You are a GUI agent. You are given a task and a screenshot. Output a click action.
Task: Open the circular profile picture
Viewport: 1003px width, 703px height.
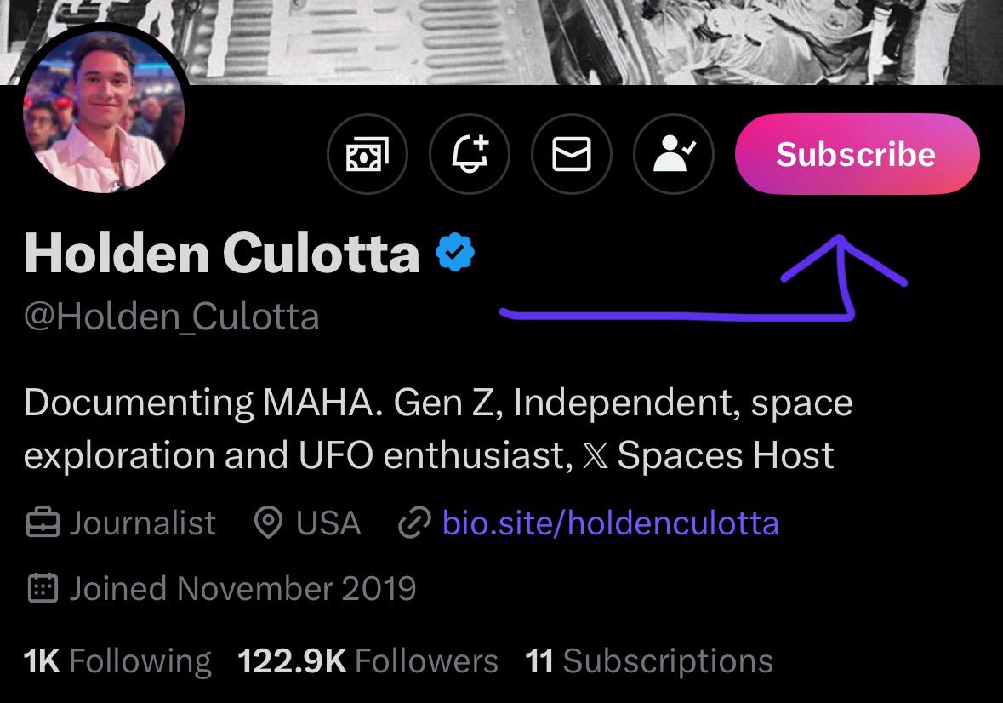pos(104,115)
